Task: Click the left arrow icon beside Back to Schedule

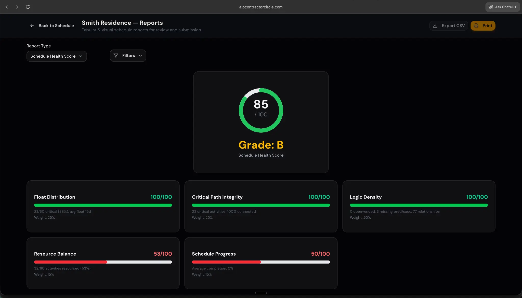Action: point(32,26)
